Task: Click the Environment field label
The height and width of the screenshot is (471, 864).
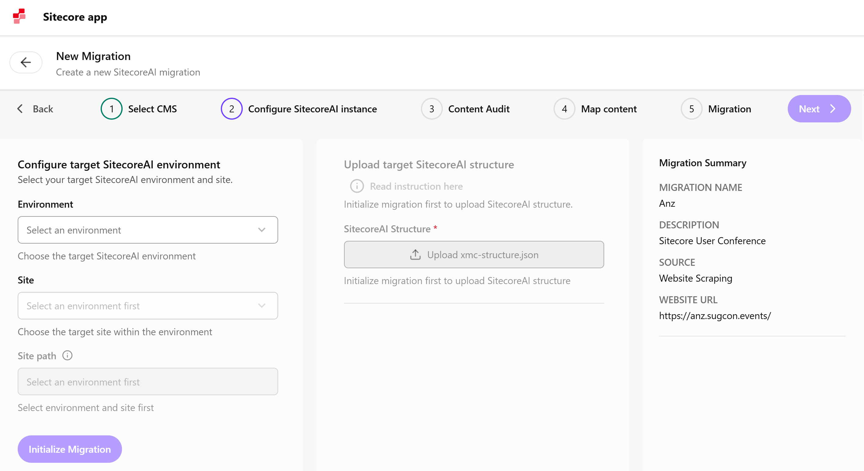Action: tap(45, 204)
